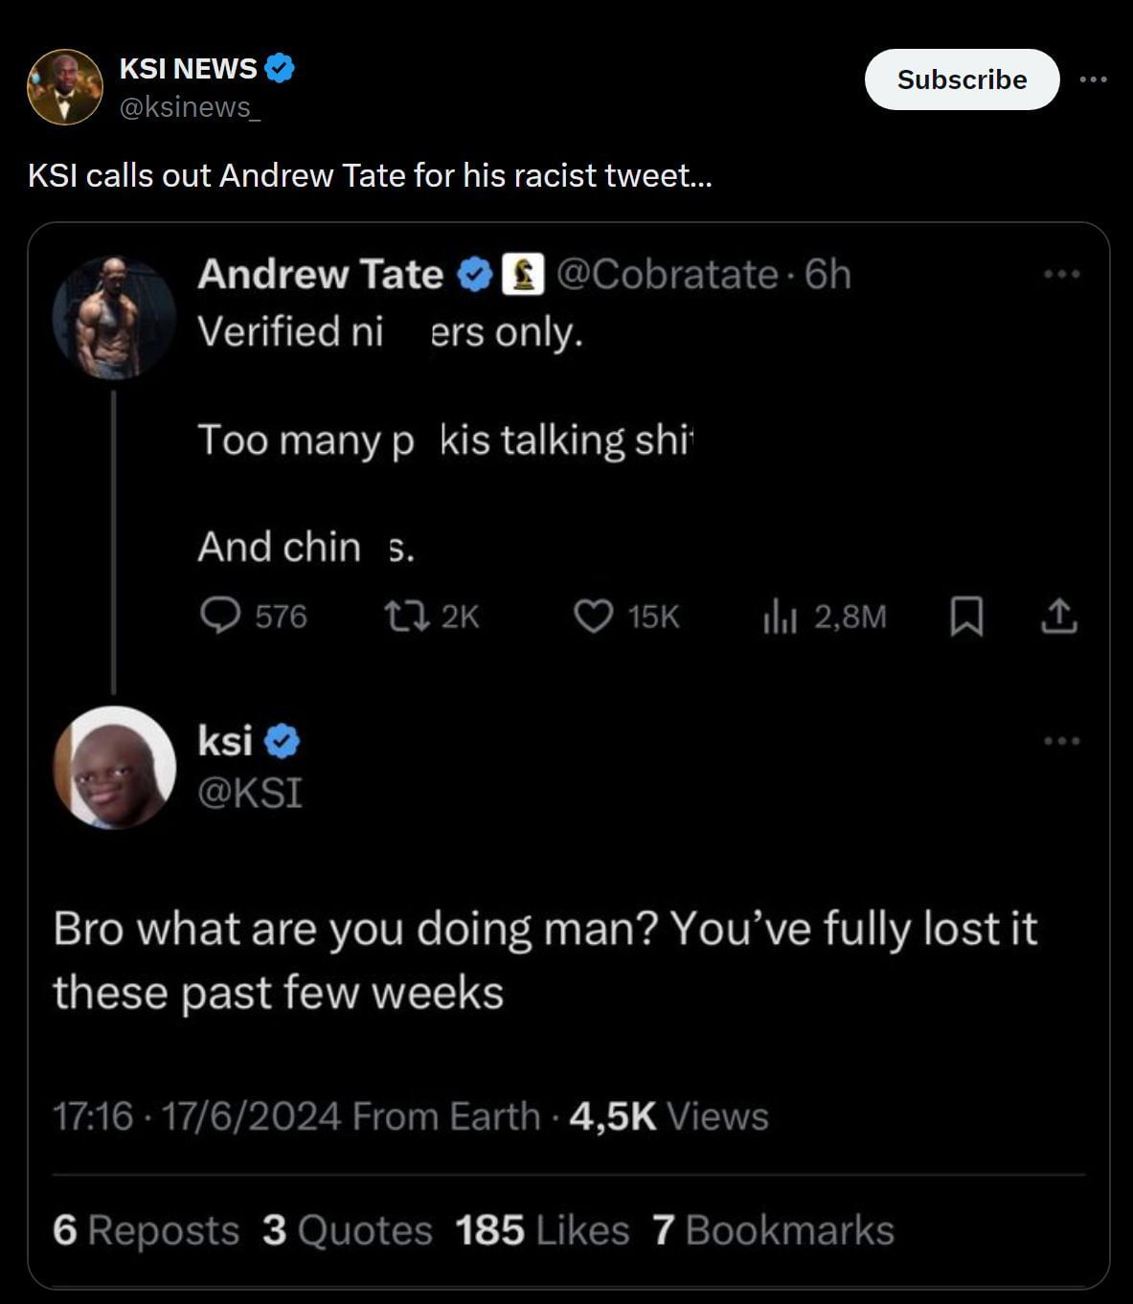Open more options menu for KSI NEWS post
The width and height of the screenshot is (1133, 1304).
[x=1093, y=79]
